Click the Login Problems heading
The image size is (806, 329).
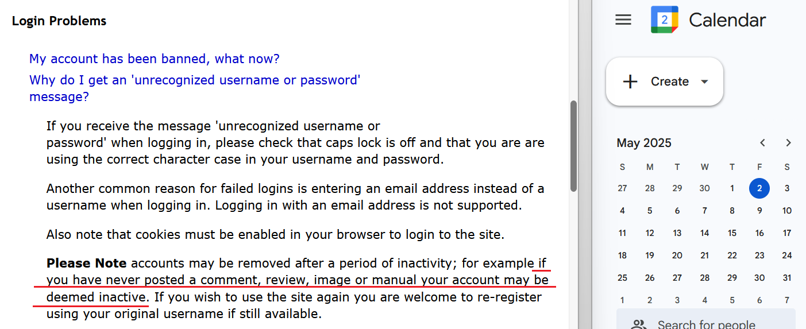(x=59, y=21)
